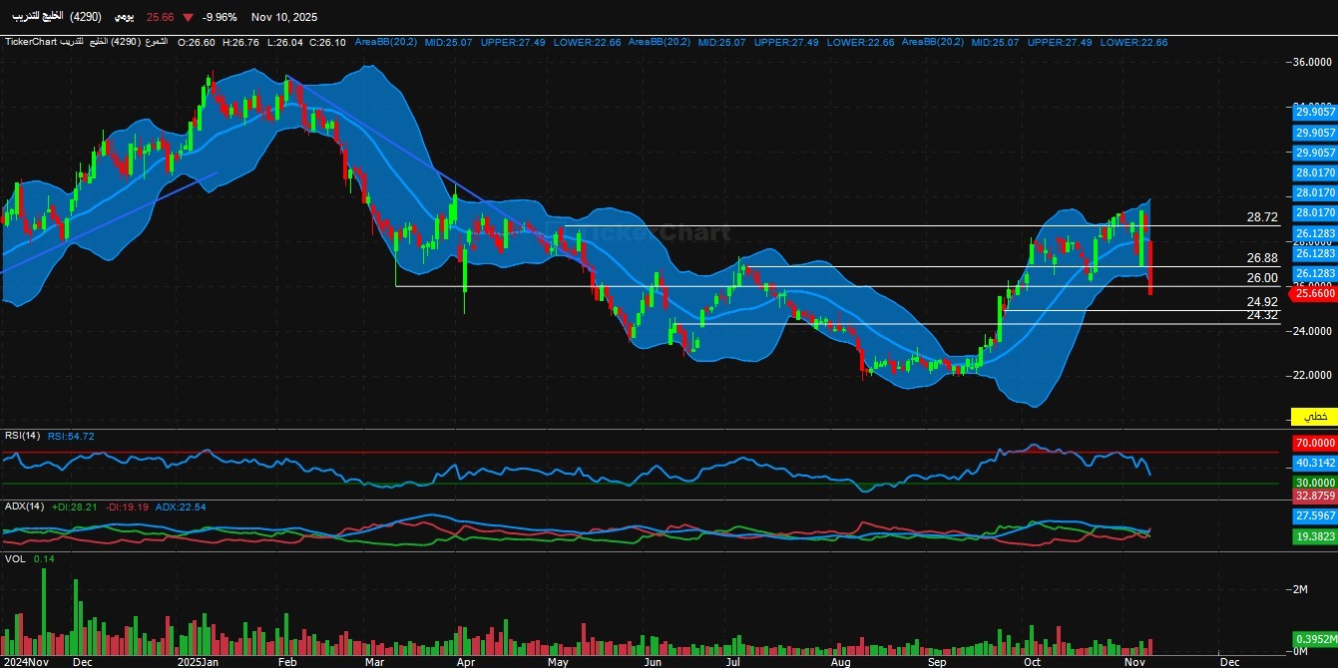Click the Nov 10, 2025 date header
This screenshot has width=1338, height=668.
(283, 17)
